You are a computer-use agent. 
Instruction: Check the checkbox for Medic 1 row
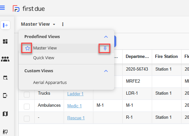click(x=27, y=107)
